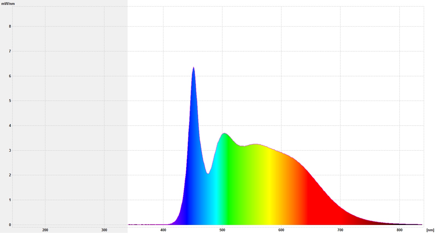Click y-axis tick label 7
The image size is (435, 237).
[x=10, y=51]
